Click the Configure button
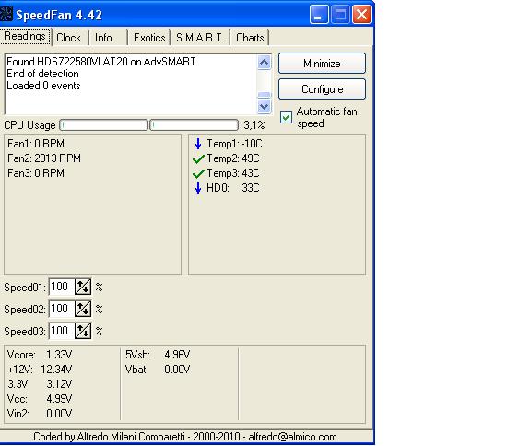 [322, 89]
